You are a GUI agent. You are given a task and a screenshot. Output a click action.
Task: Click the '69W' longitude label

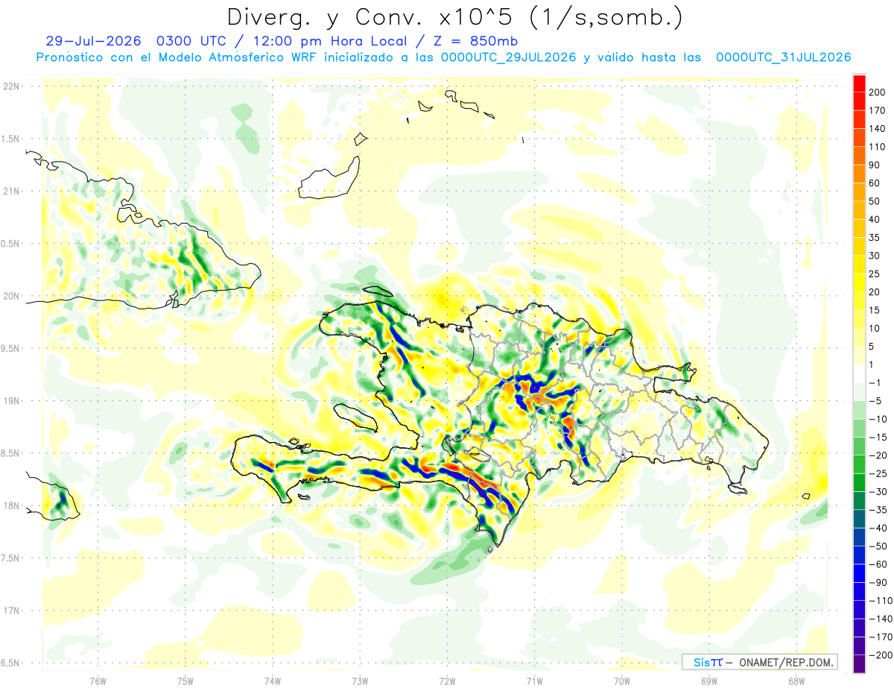[709, 681]
